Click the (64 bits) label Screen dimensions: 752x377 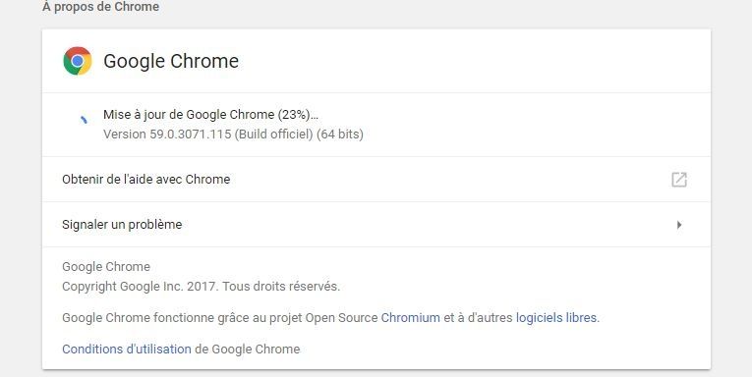click(340, 135)
